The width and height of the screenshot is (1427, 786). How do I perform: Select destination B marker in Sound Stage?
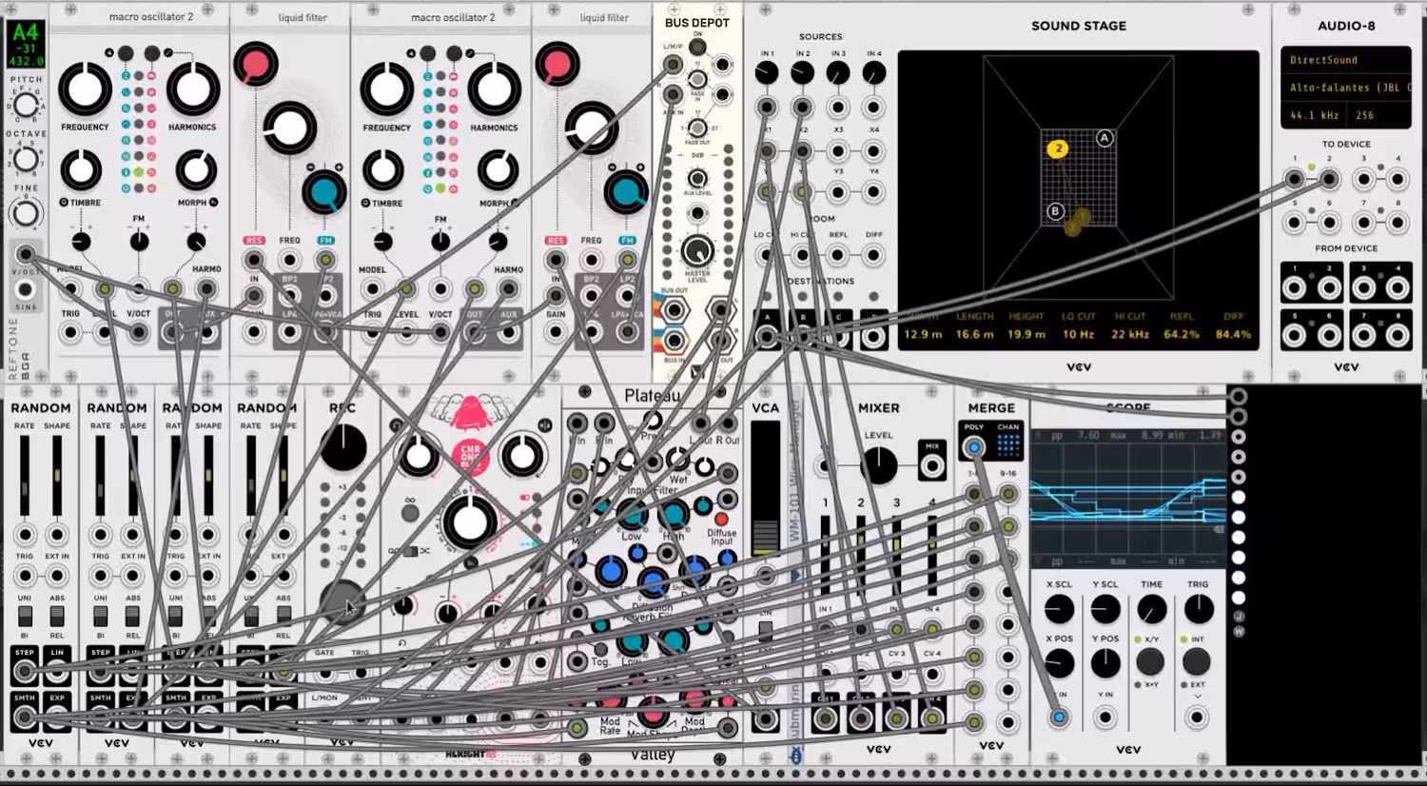pyautogui.click(x=1055, y=211)
